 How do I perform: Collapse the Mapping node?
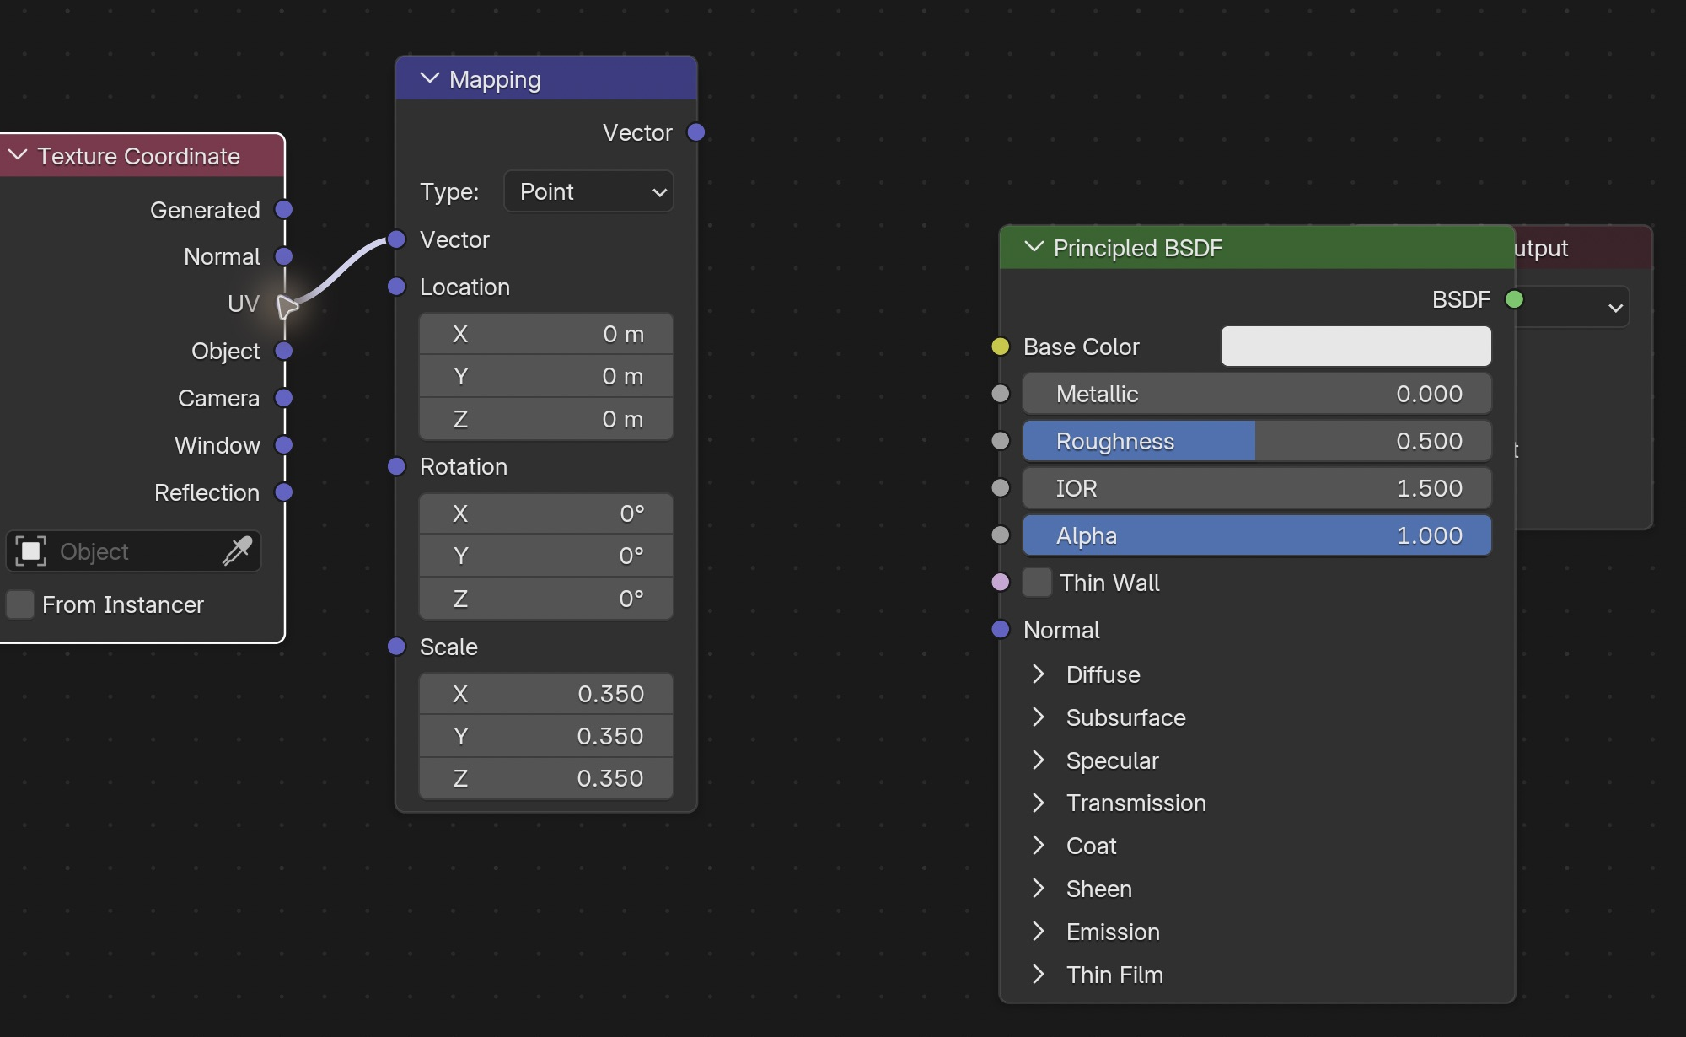click(429, 79)
